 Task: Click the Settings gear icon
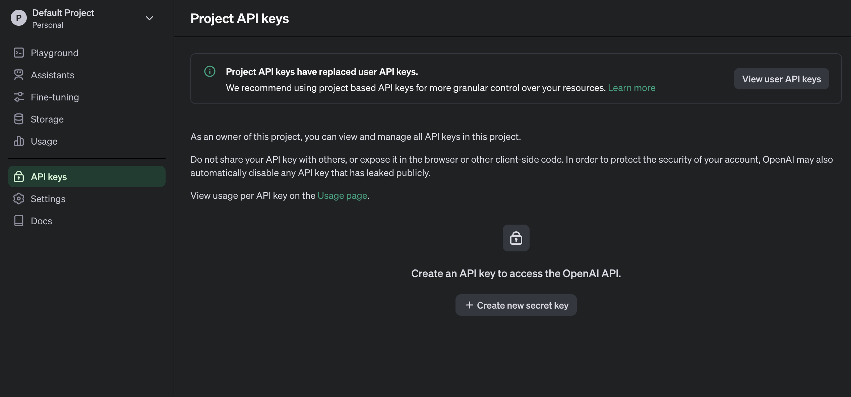[19, 198]
